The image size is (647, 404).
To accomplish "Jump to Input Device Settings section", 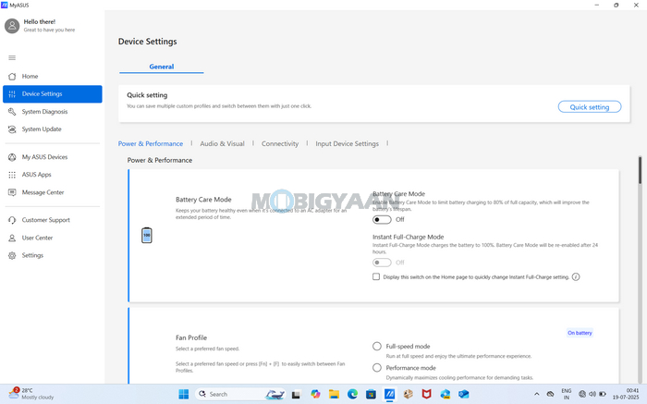I will pyautogui.click(x=347, y=143).
